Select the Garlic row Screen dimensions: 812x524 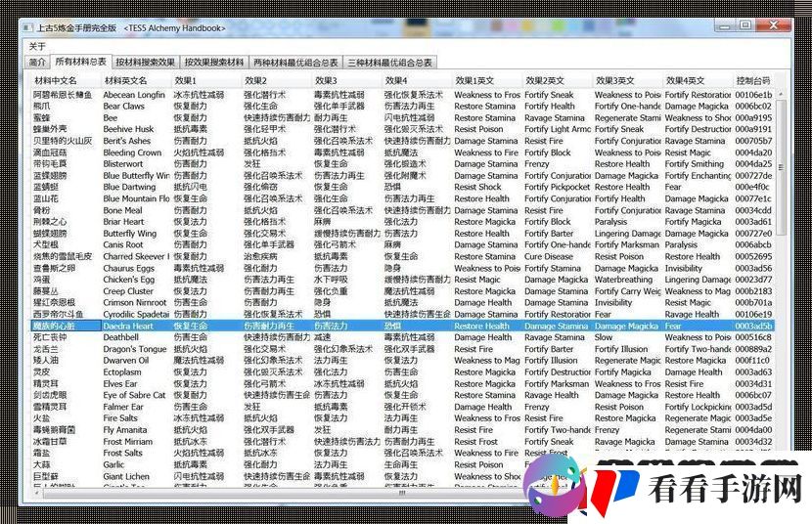click(403, 464)
